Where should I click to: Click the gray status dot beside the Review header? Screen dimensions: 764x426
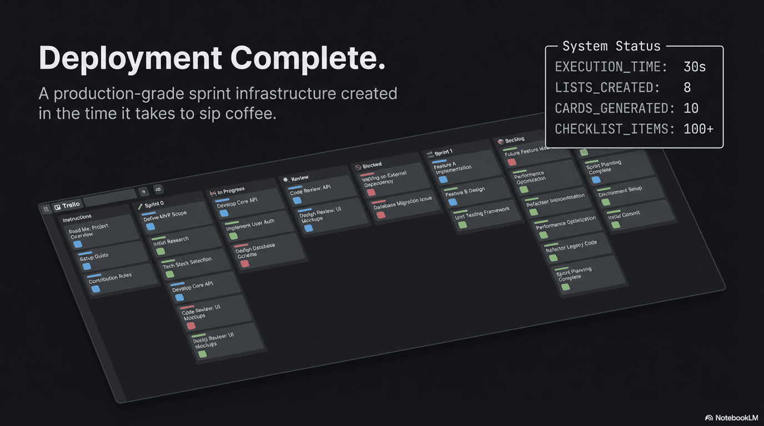(x=285, y=179)
